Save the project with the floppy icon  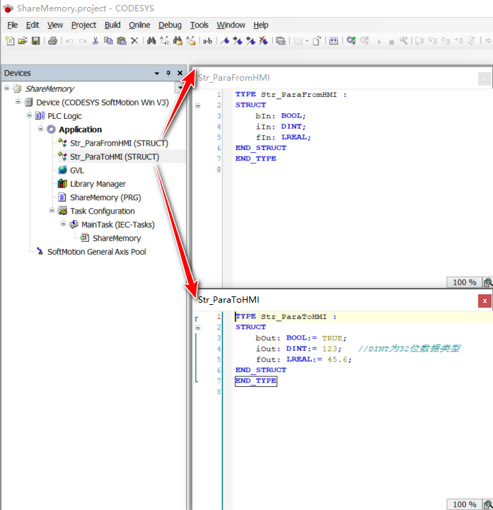[35, 40]
